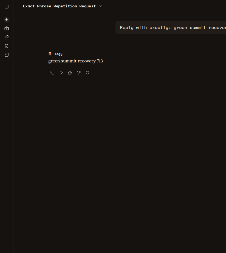Image resolution: width=226 pixels, height=253 pixels.
Task: Start a new chat with plus icon
Action: pyautogui.click(x=7, y=20)
